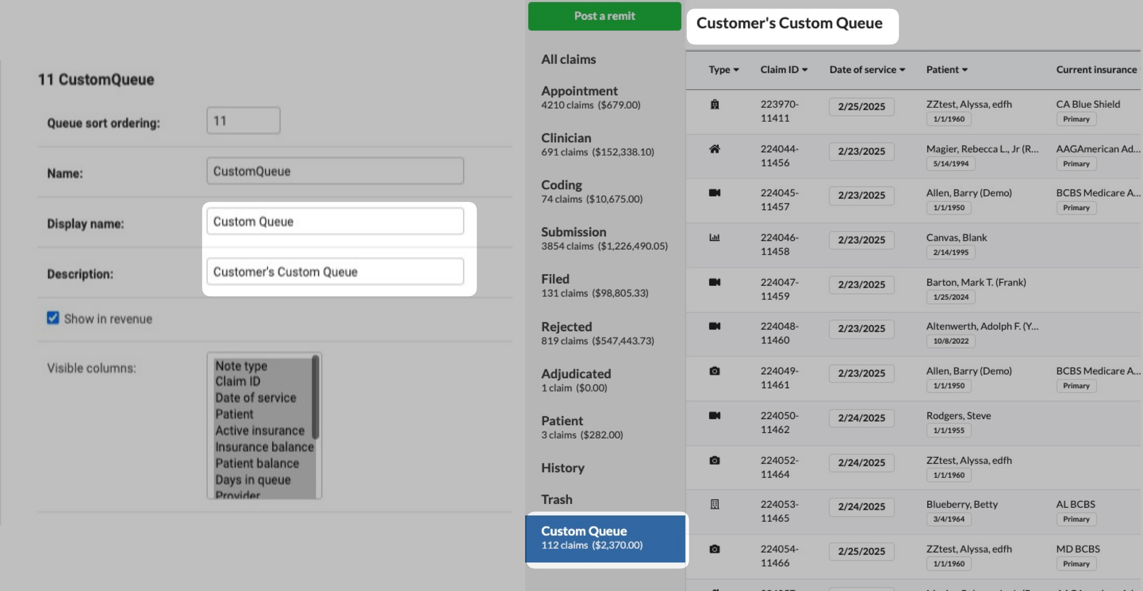Viewport: 1143px width, 591px height.
Task: Click the Display name input field
Action: (335, 221)
